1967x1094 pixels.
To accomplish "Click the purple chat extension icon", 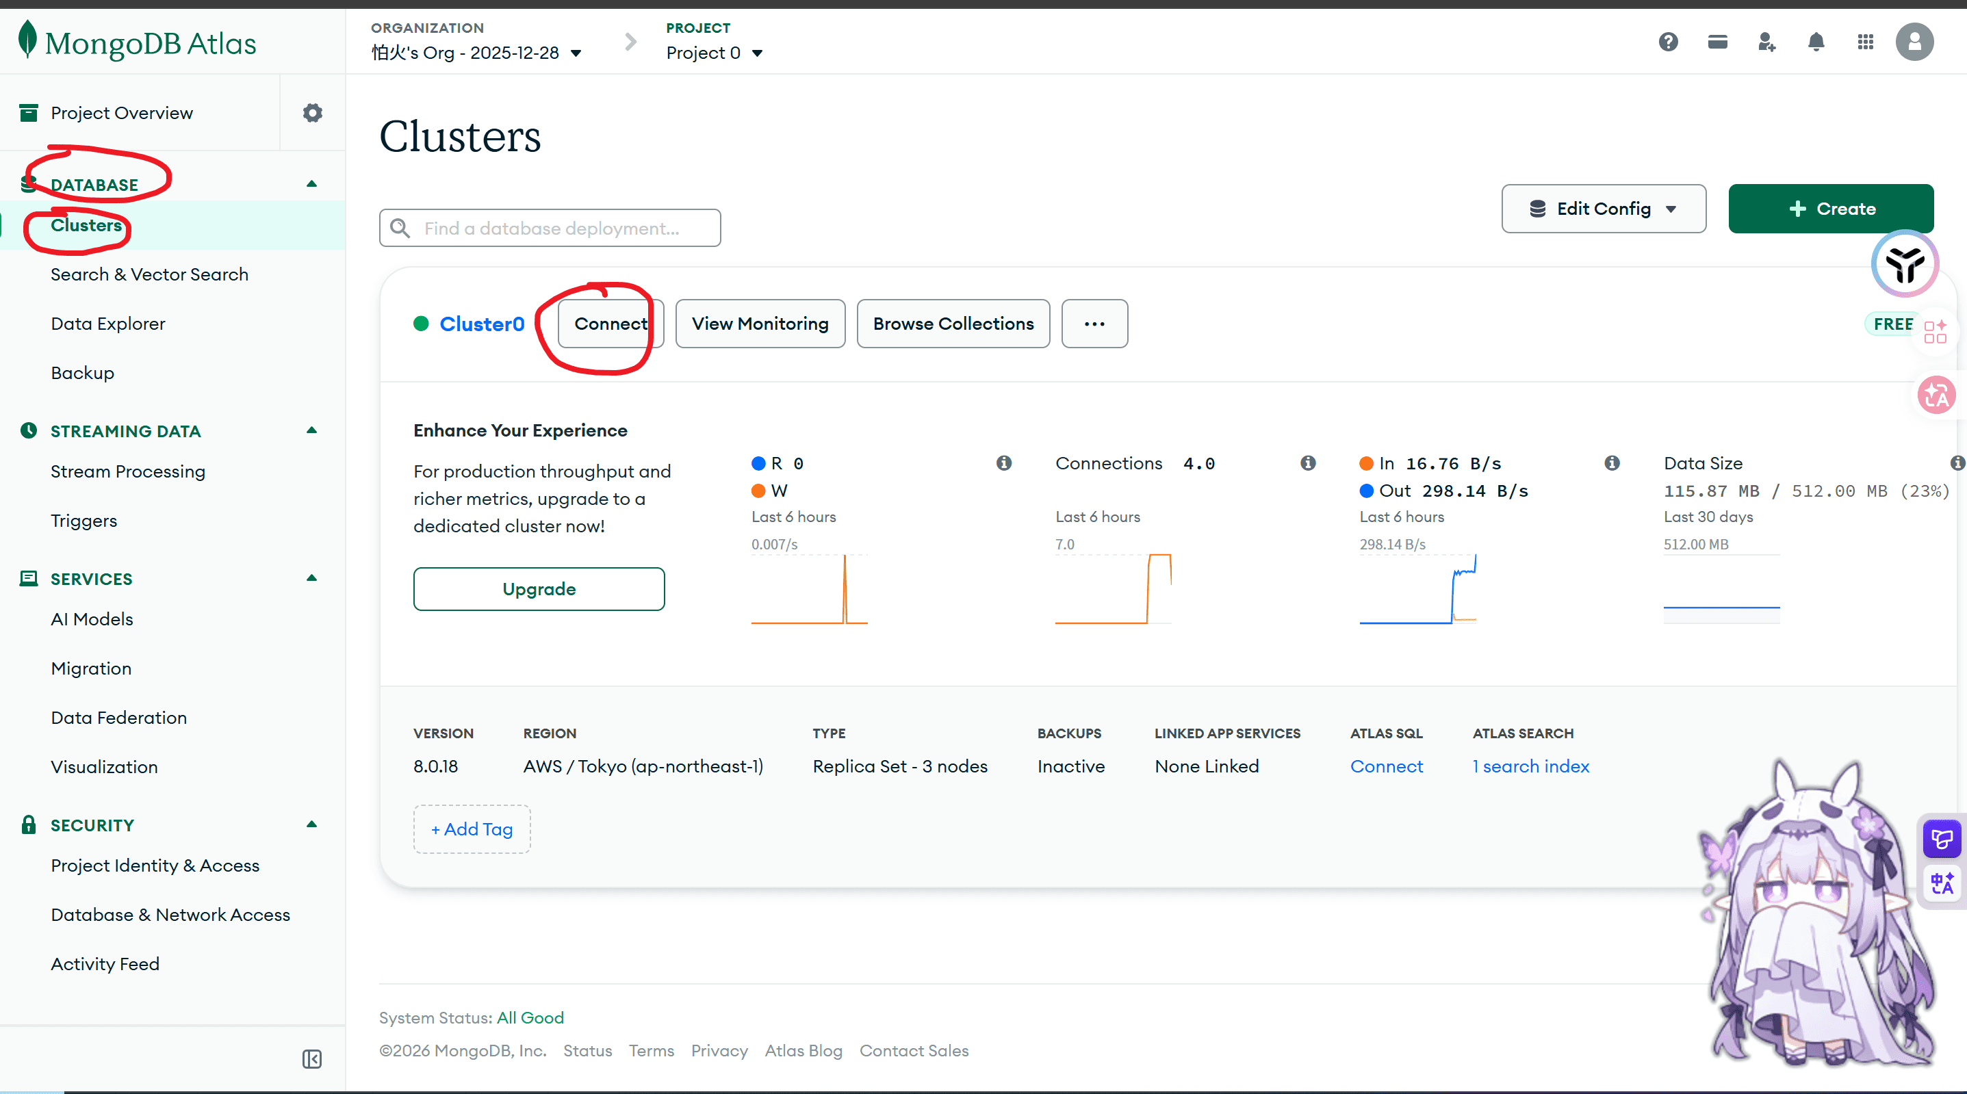I will (1942, 839).
